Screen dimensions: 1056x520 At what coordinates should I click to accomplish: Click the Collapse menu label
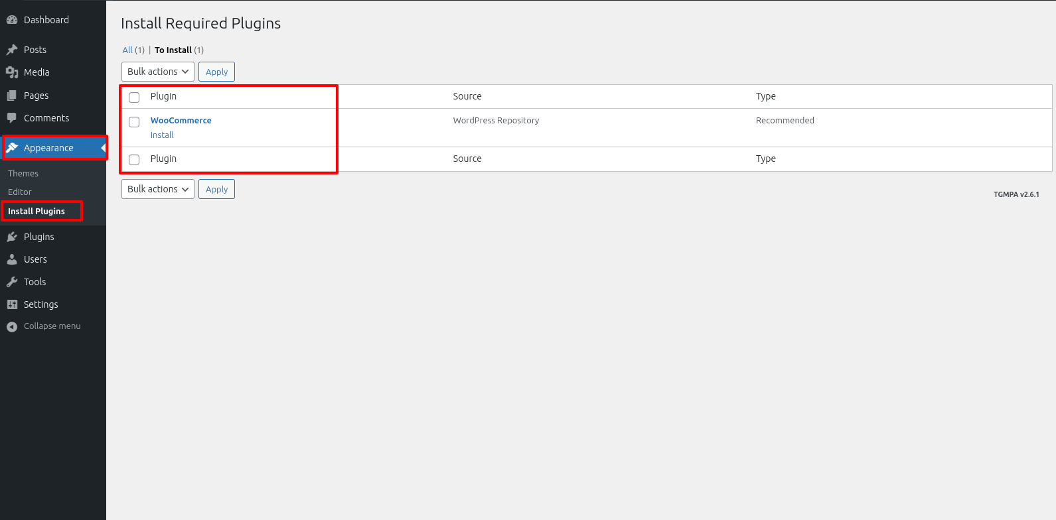click(x=52, y=326)
